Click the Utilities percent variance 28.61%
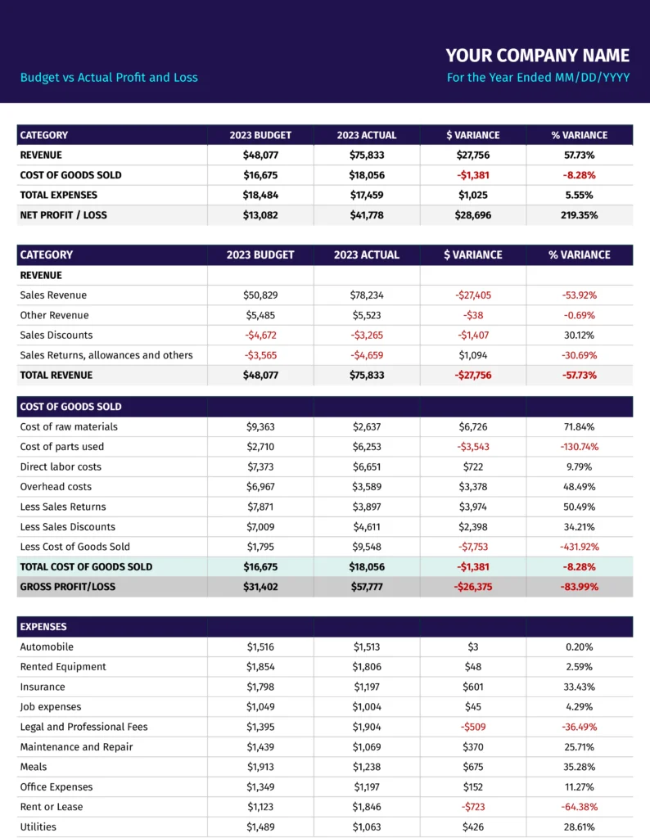This screenshot has width=650, height=838. [580, 827]
